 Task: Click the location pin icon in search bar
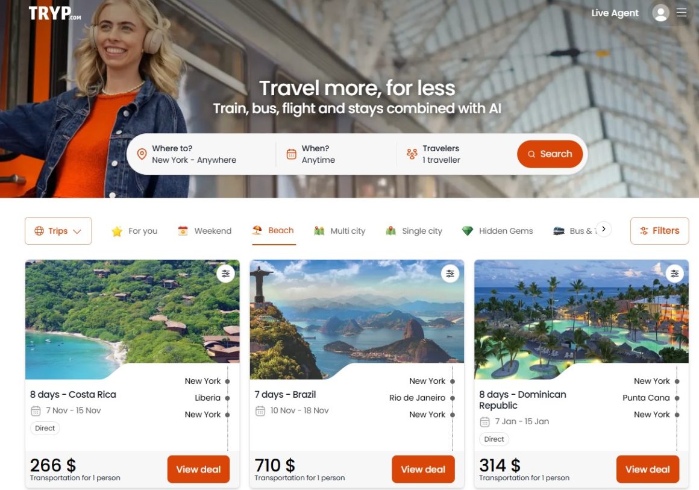(142, 154)
